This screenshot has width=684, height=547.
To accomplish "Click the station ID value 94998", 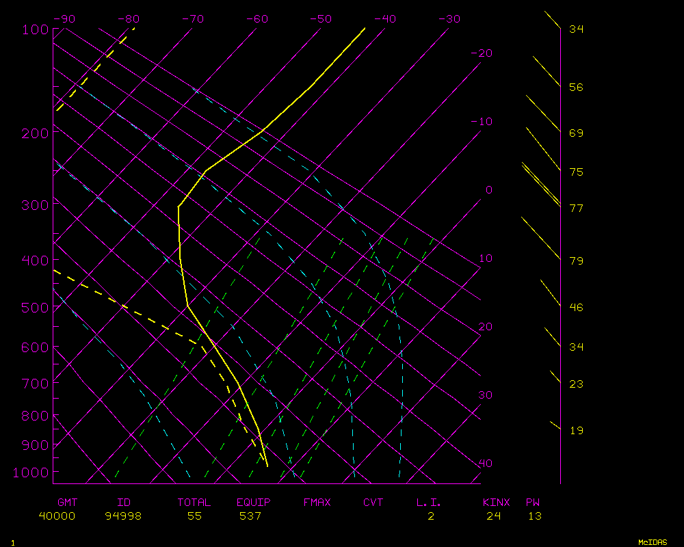I will 123,516.
